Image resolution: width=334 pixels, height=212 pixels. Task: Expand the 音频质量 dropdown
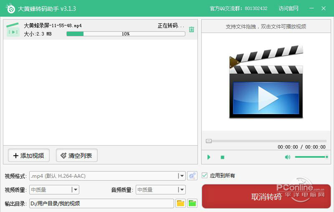161,190
